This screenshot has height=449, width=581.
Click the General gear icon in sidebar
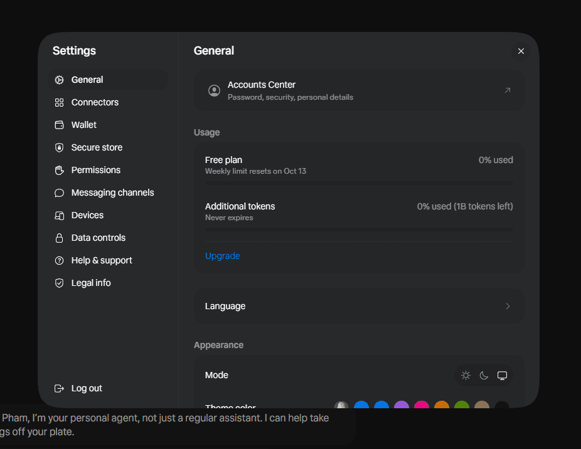pos(59,80)
